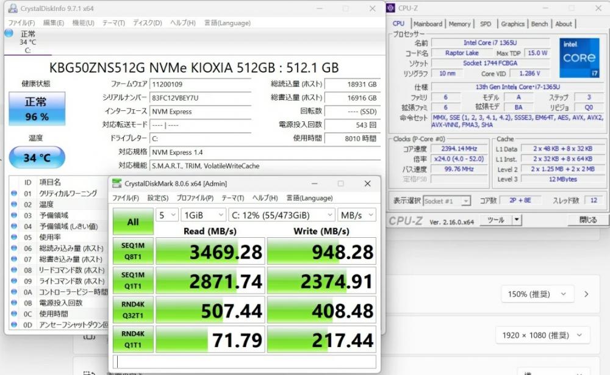Open Socket #1 selection dropdown in CPU-Z

[x=447, y=201]
